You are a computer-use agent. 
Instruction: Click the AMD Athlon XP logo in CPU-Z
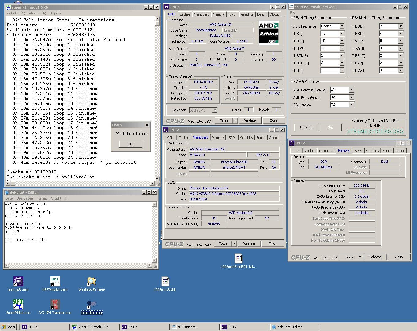point(269,33)
